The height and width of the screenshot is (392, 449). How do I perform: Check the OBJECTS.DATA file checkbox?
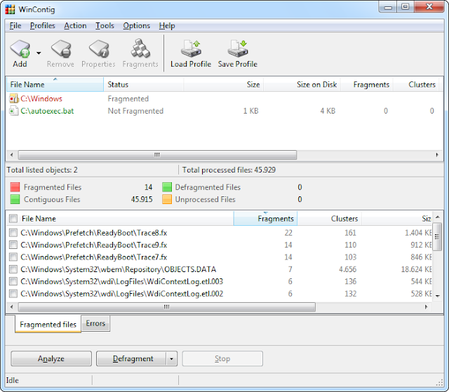click(13, 269)
